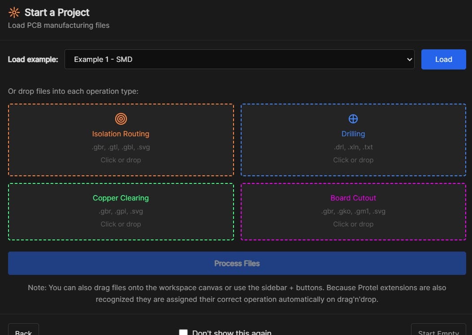Screen dimensions: 472x335
Task: Click the Start Empty button
Action: [x=438, y=332]
